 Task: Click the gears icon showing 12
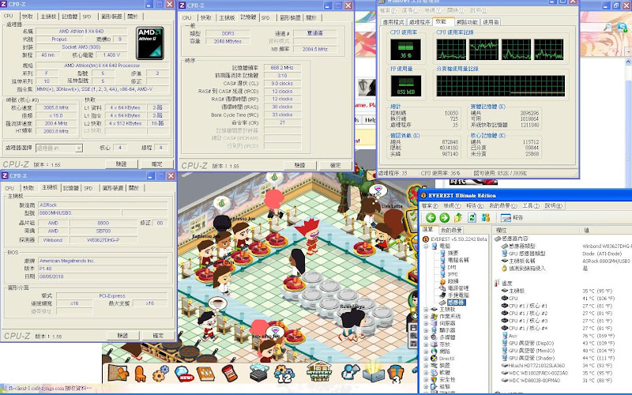[x=284, y=374]
